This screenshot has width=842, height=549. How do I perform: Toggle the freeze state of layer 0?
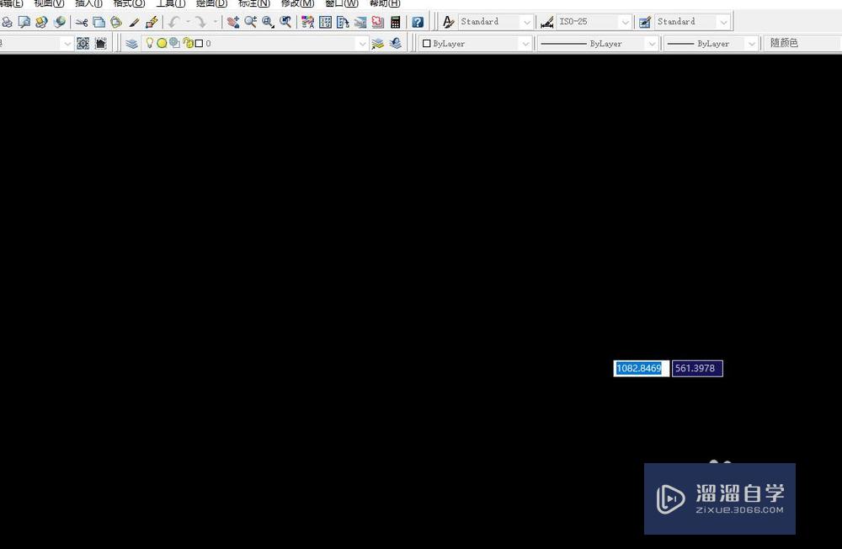[x=161, y=43]
